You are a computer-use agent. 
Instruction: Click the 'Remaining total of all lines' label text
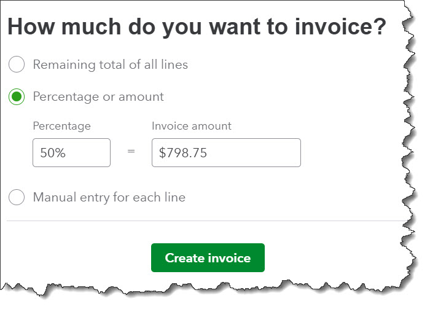pyautogui.click(x=110, y=64)
